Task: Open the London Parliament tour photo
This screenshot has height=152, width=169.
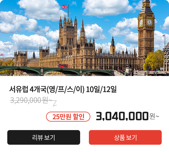Action: pos(85,38)
